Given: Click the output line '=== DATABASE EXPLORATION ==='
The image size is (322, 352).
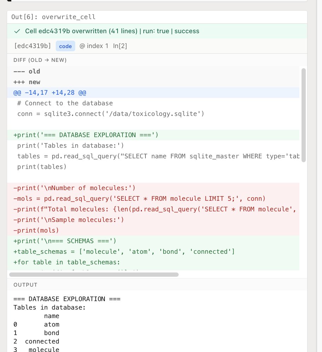Looking at the screenshot, I should click(x=67, y=299).
